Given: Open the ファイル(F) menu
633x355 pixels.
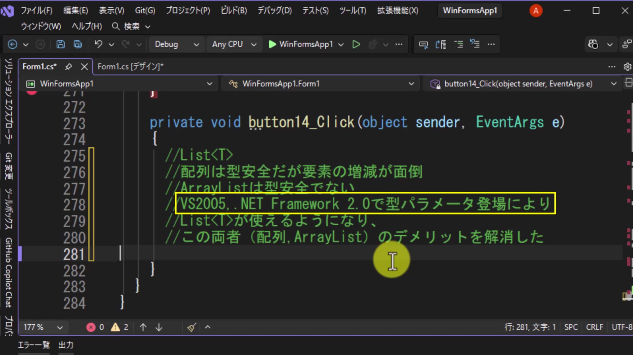Looking at the screenshot, I should [37, 11].
